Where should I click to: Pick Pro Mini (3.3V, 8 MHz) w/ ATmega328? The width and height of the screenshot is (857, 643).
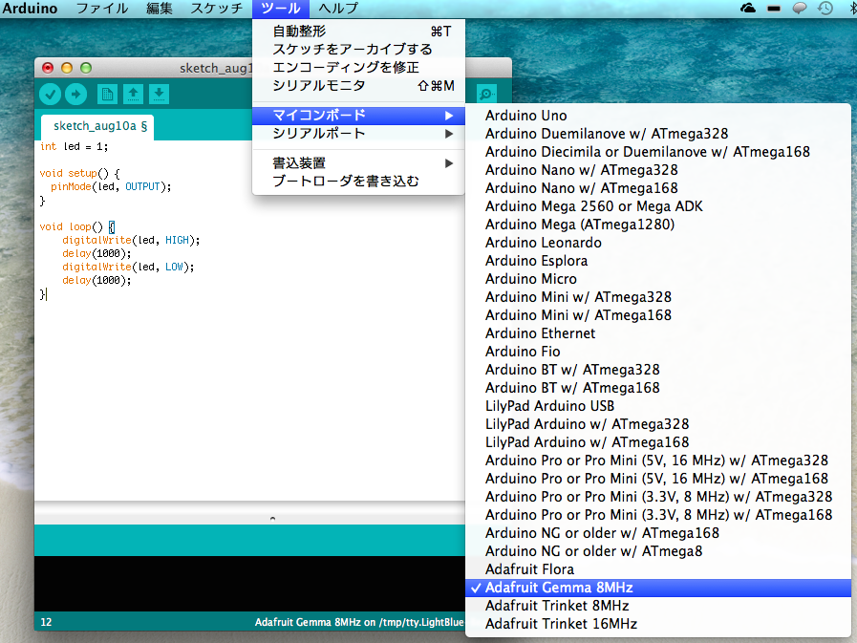pos(658,497)
